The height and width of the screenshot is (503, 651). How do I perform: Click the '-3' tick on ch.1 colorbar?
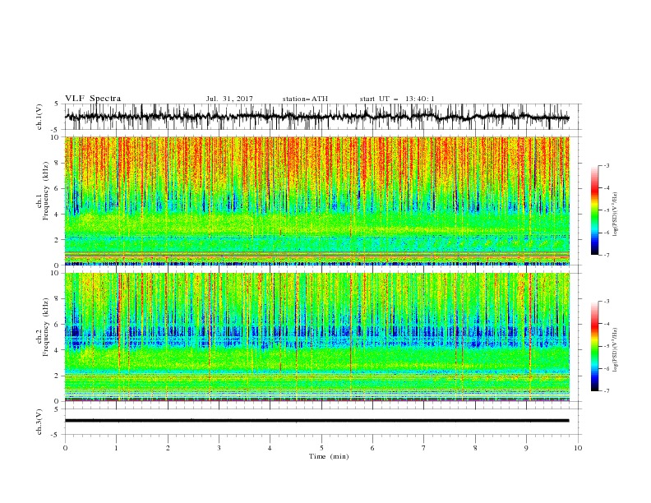click(x=606, y=165)
